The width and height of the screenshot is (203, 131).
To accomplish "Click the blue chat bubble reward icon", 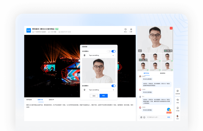I will 169,109.
